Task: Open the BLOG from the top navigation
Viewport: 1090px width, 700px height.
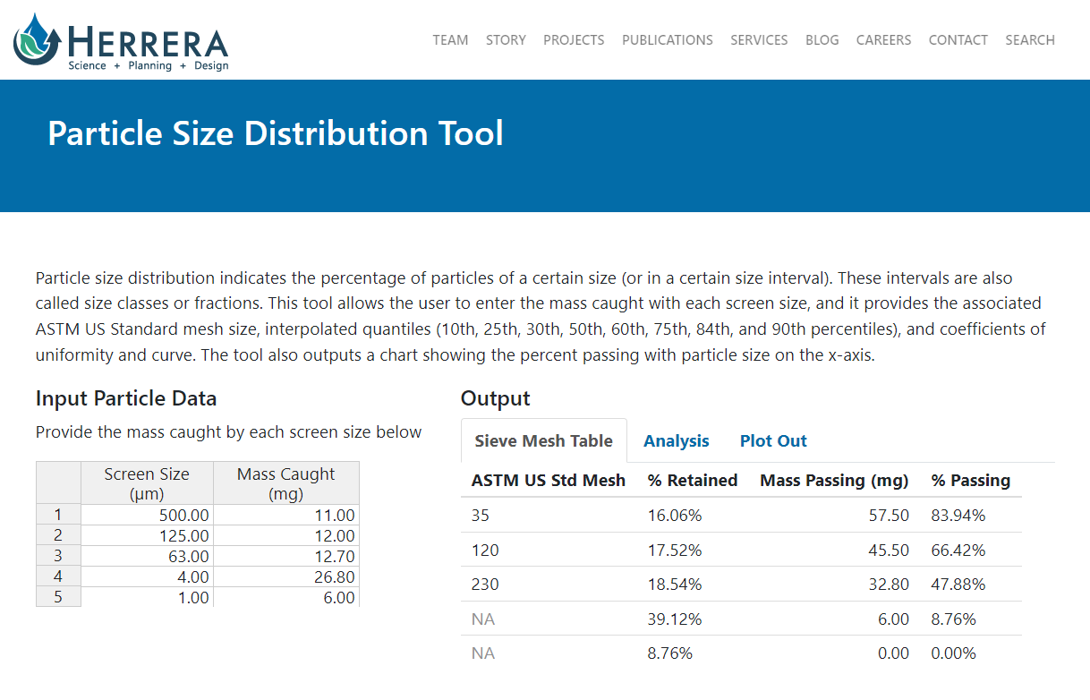Action: point(822,39)
